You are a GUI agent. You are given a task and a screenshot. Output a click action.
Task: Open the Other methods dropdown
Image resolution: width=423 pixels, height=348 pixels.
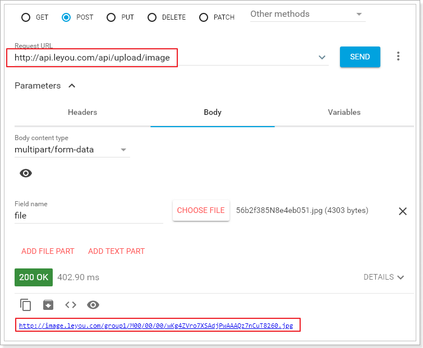click(x=306, y=14)
